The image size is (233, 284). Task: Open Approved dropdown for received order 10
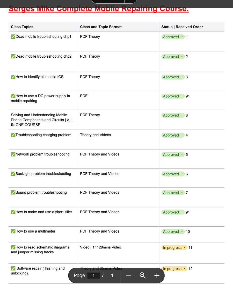[173, 232]
